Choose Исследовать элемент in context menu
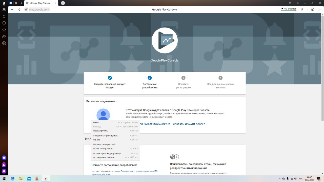Screen dimensions: 324x182 pos(115,157)
